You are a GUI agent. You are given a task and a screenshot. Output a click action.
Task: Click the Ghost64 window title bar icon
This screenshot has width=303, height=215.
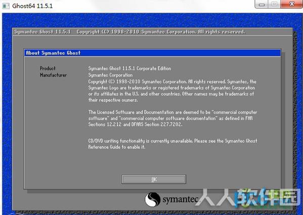click(x=6, y=6)
